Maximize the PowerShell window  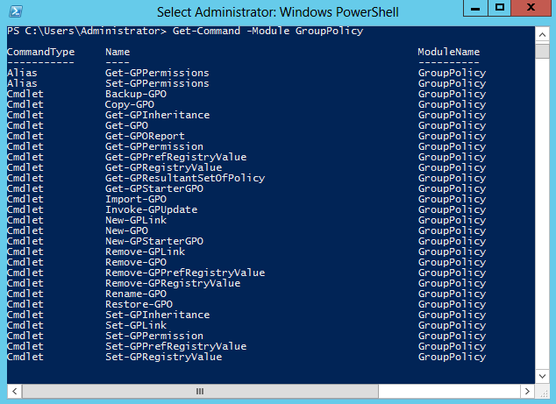pos(500,8)
